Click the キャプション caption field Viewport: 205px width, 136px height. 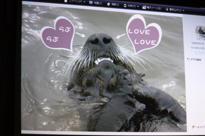(200, 127)
